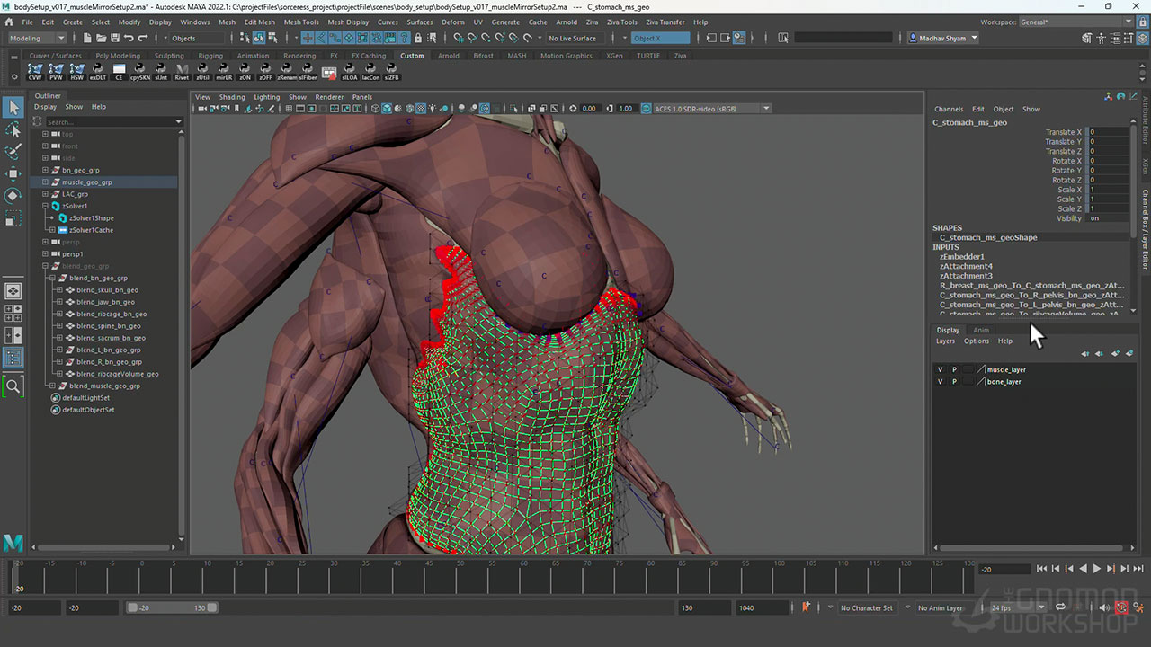Viewport: 1151px width, 647px height.
Task: Activate the Paint Selection tool
Action: point(13,151)
